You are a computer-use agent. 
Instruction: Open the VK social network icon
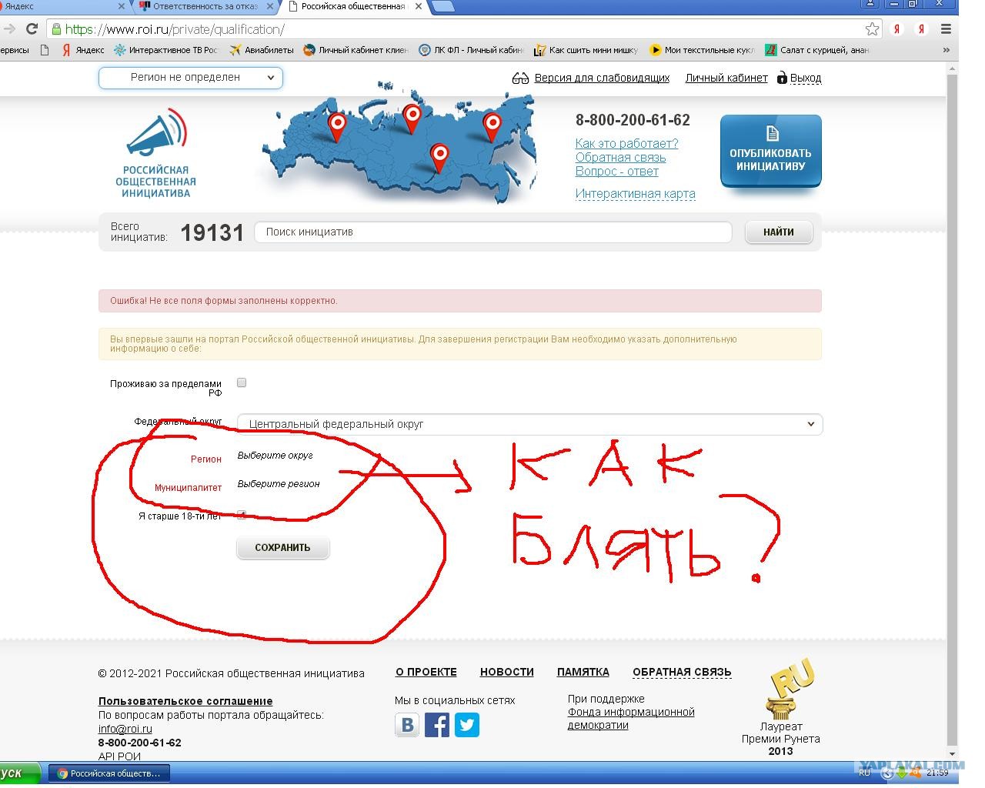[407, 725]
